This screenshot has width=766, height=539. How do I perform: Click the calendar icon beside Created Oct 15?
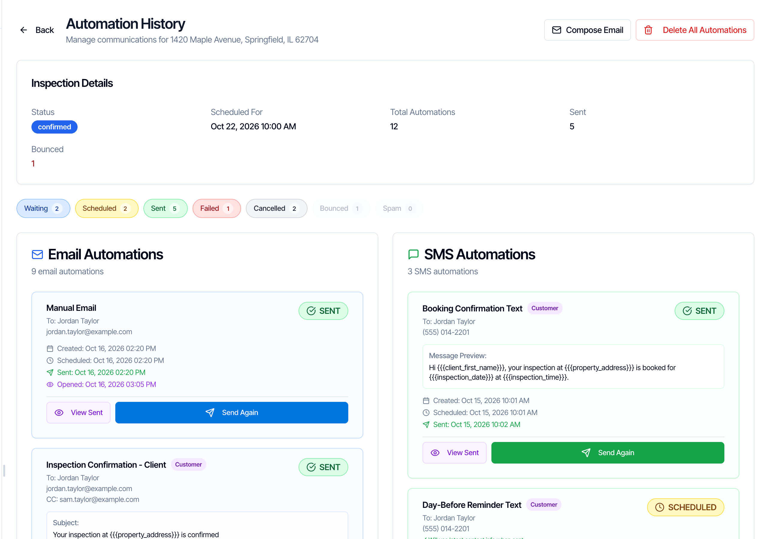[x=426, y=401]
